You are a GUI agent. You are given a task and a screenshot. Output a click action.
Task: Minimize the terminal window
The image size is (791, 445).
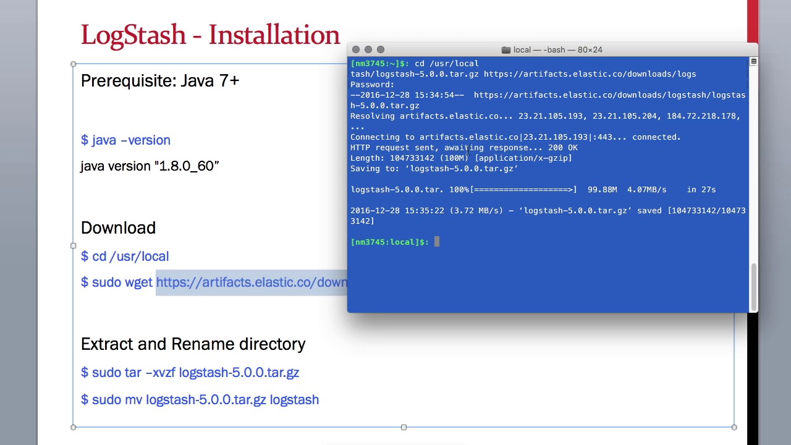point(368,49)
